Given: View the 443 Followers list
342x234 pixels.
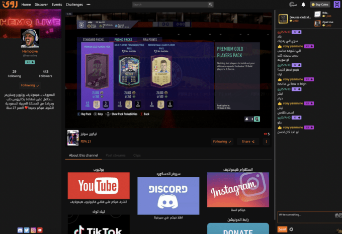Looking at the screenshot, I should point(45,74).
